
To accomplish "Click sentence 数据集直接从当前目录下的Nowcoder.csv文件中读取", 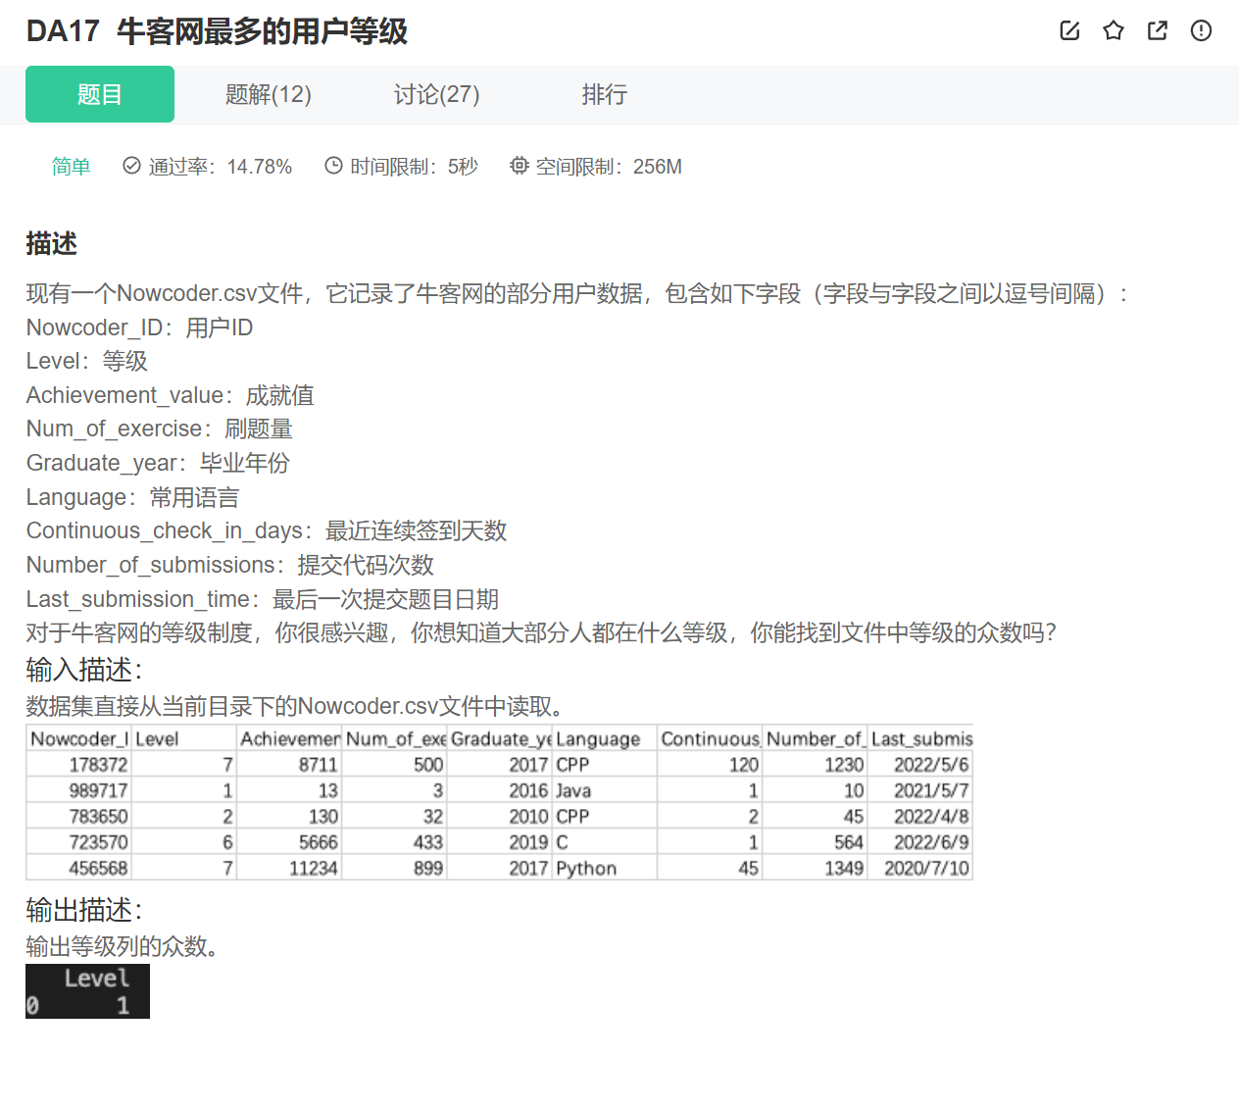I will click(x=294, y=706).
